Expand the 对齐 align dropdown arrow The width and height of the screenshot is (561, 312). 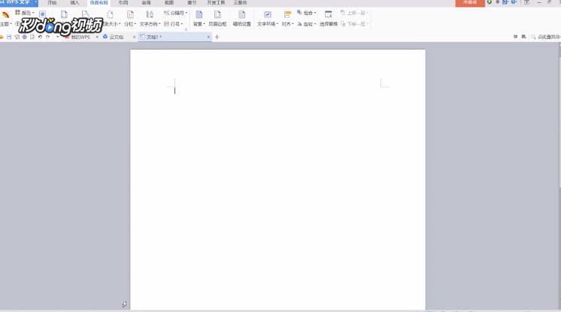(293, 24)
